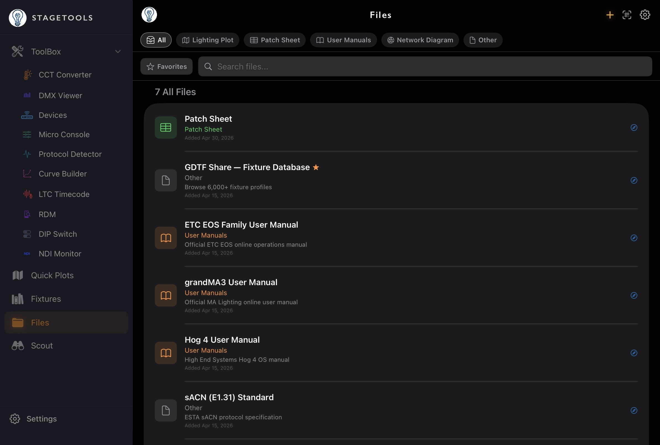Click the document icon for sACN Standard
Screen dimensions: 660x445
pos(166,410)
